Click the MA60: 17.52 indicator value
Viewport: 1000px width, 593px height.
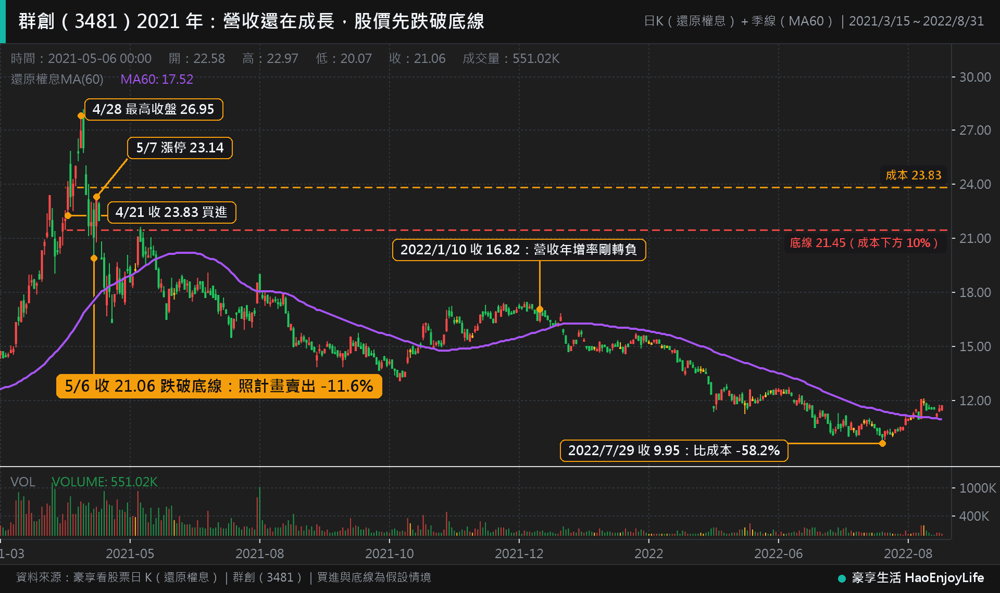click(157, 79)
